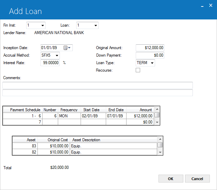Click the MON frequency cell

(x=69, y=116)
